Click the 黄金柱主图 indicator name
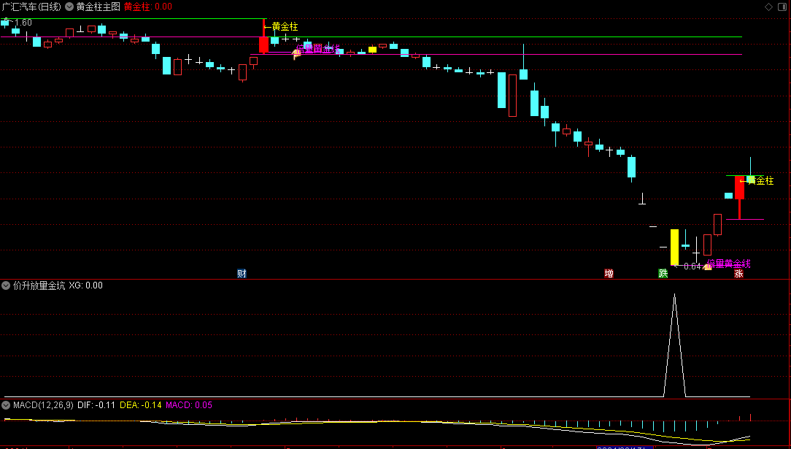 pyautogui.click(x=99, y=7)
